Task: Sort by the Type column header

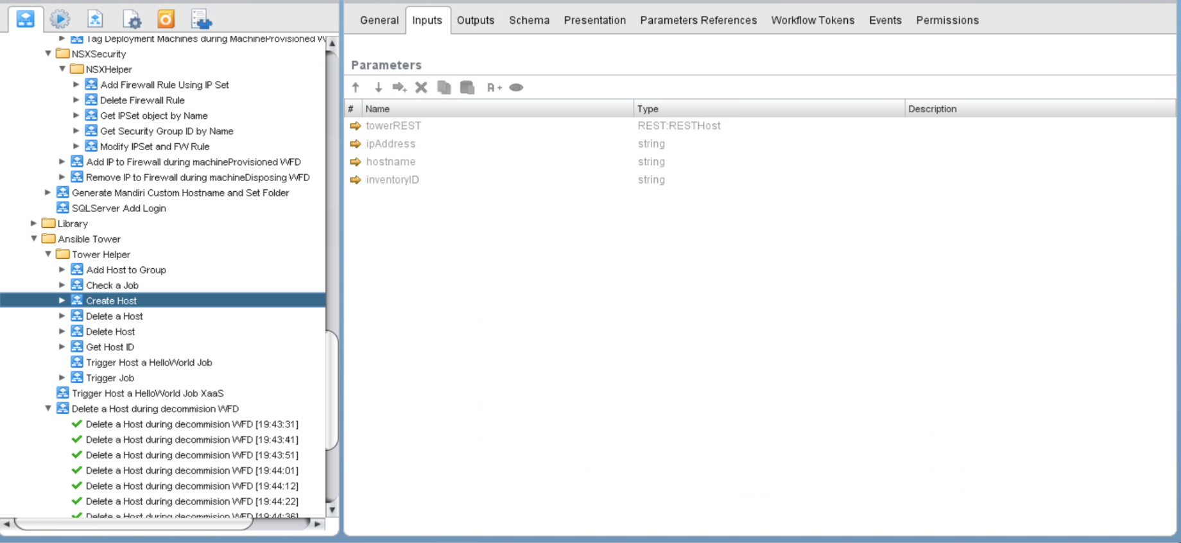Action: 769,108
